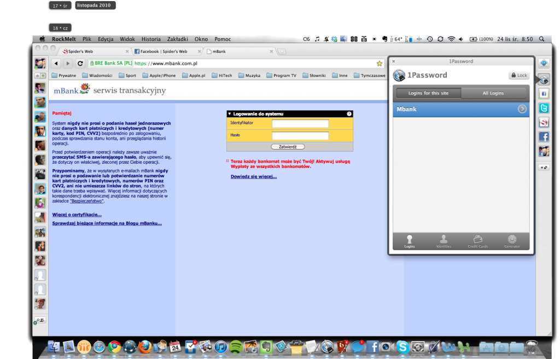Viewport: 560px width, 359px height.
Task: Open the Mbank login details arrow
Action: 522,109
